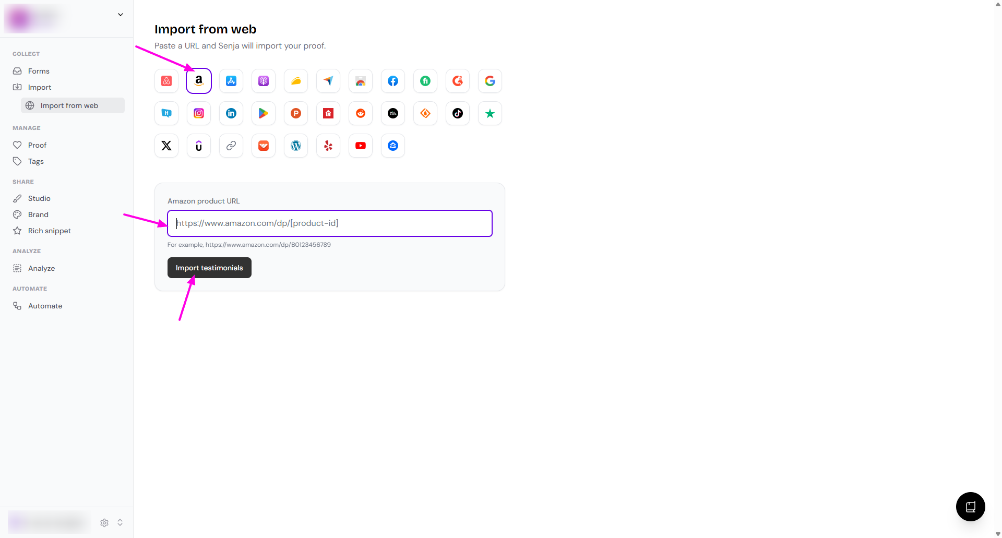Select the YouTube import source
This screenshot has width=1002, height=538.
(361, 146)
